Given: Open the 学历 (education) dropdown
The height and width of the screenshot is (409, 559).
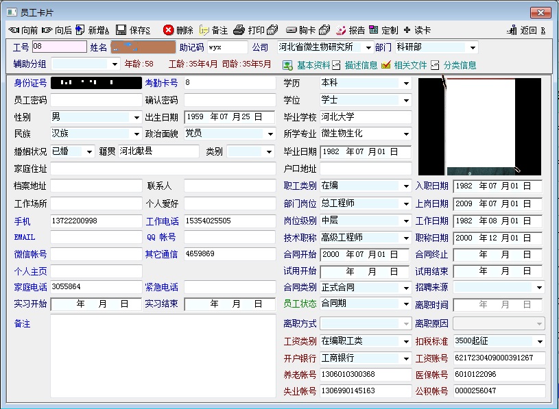Looking at the screenshot, I should (406, 84).
